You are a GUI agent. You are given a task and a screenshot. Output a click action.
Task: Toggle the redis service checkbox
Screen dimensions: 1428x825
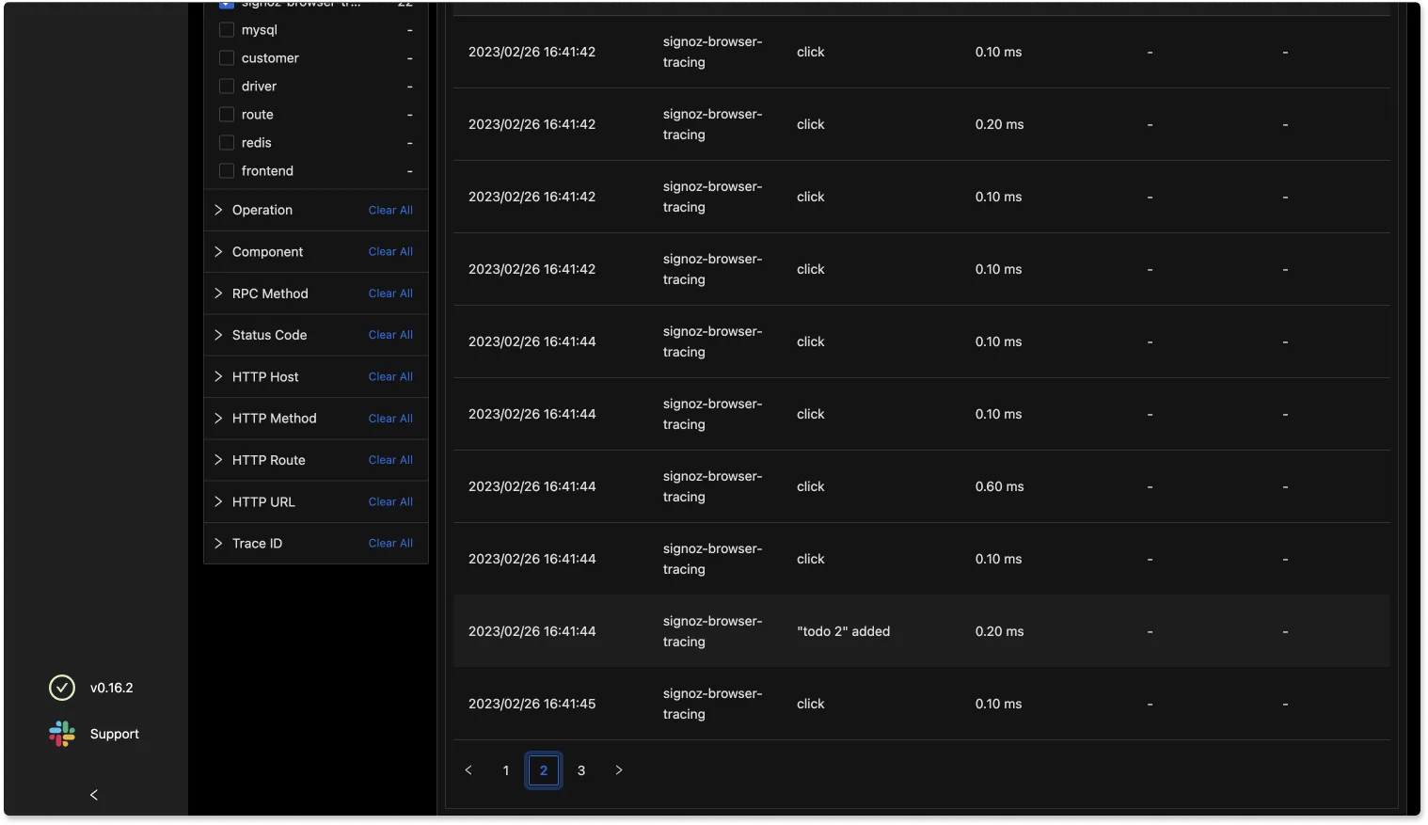click(227, 143)
